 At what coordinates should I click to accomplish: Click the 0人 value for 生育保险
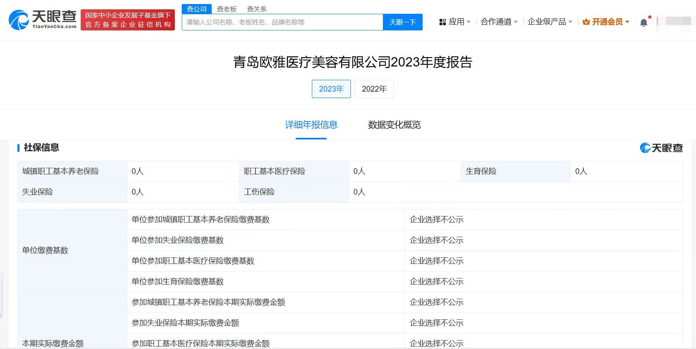pyautogui.click(x=581, y=171)
